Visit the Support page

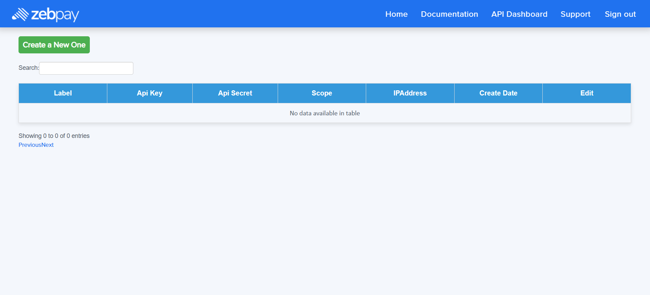click(x=575, y=14)
